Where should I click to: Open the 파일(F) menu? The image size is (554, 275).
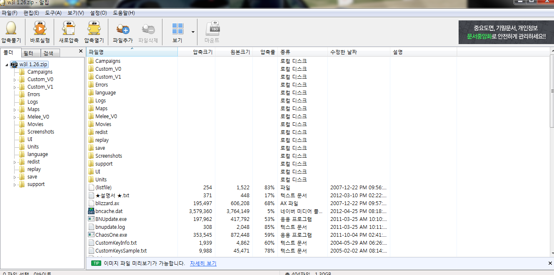tap(10, 13)
